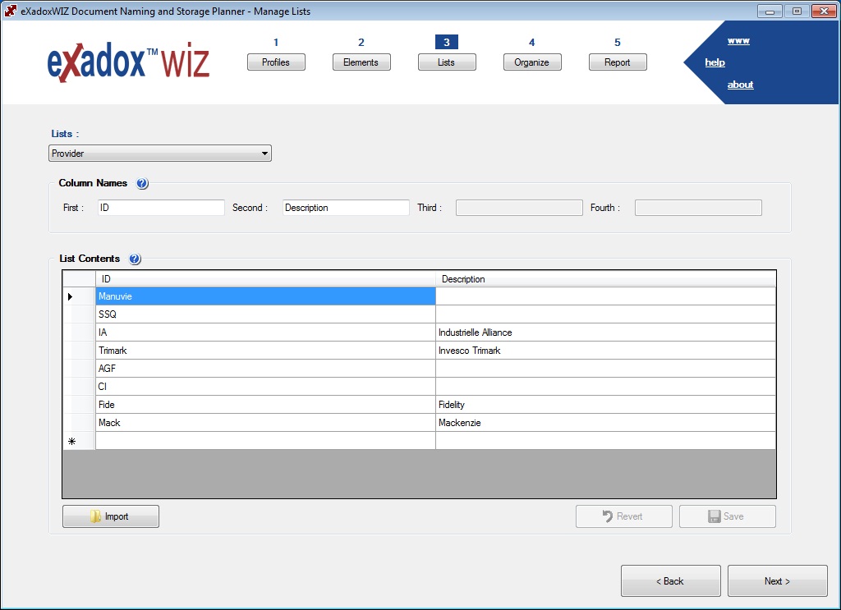Go to step 1 Profiles
The width and height of the screenshot is (841, 610).
click(x=276, y=62)
